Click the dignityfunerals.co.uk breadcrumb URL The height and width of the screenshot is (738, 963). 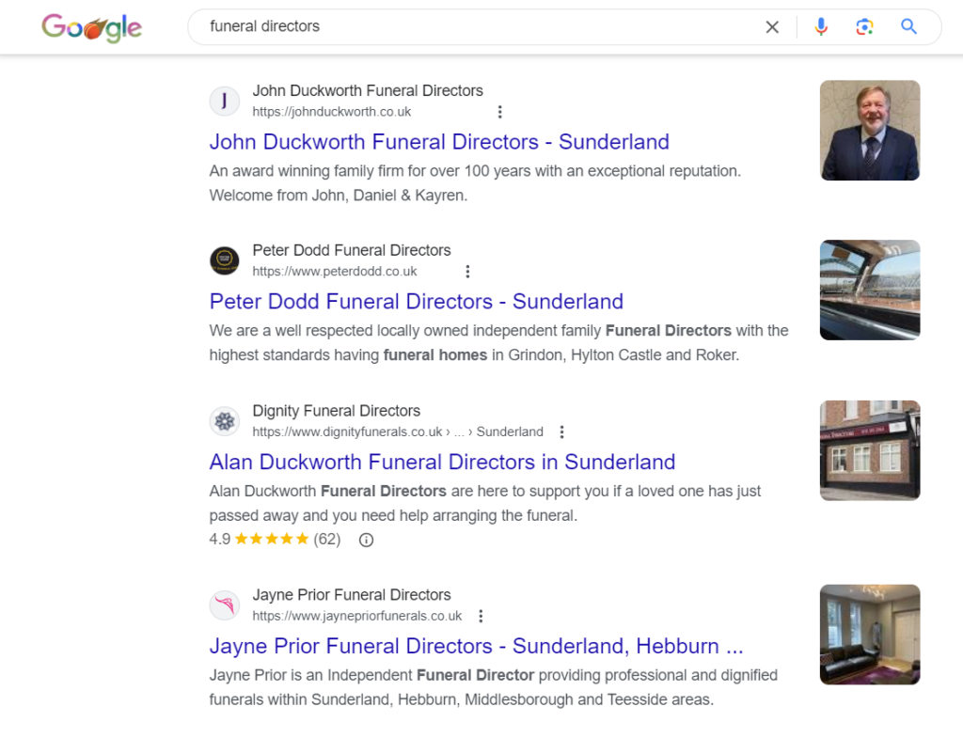pos(398,432)
